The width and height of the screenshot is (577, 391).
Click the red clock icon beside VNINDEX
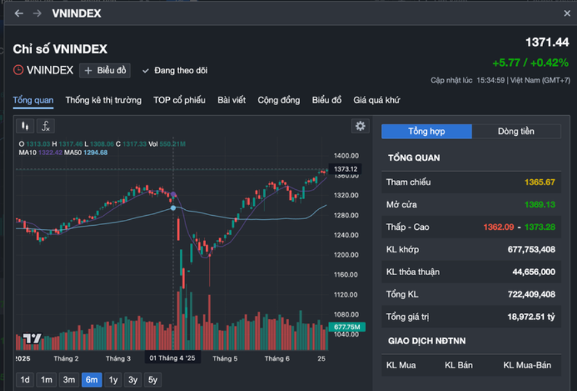tap(18, 70)
